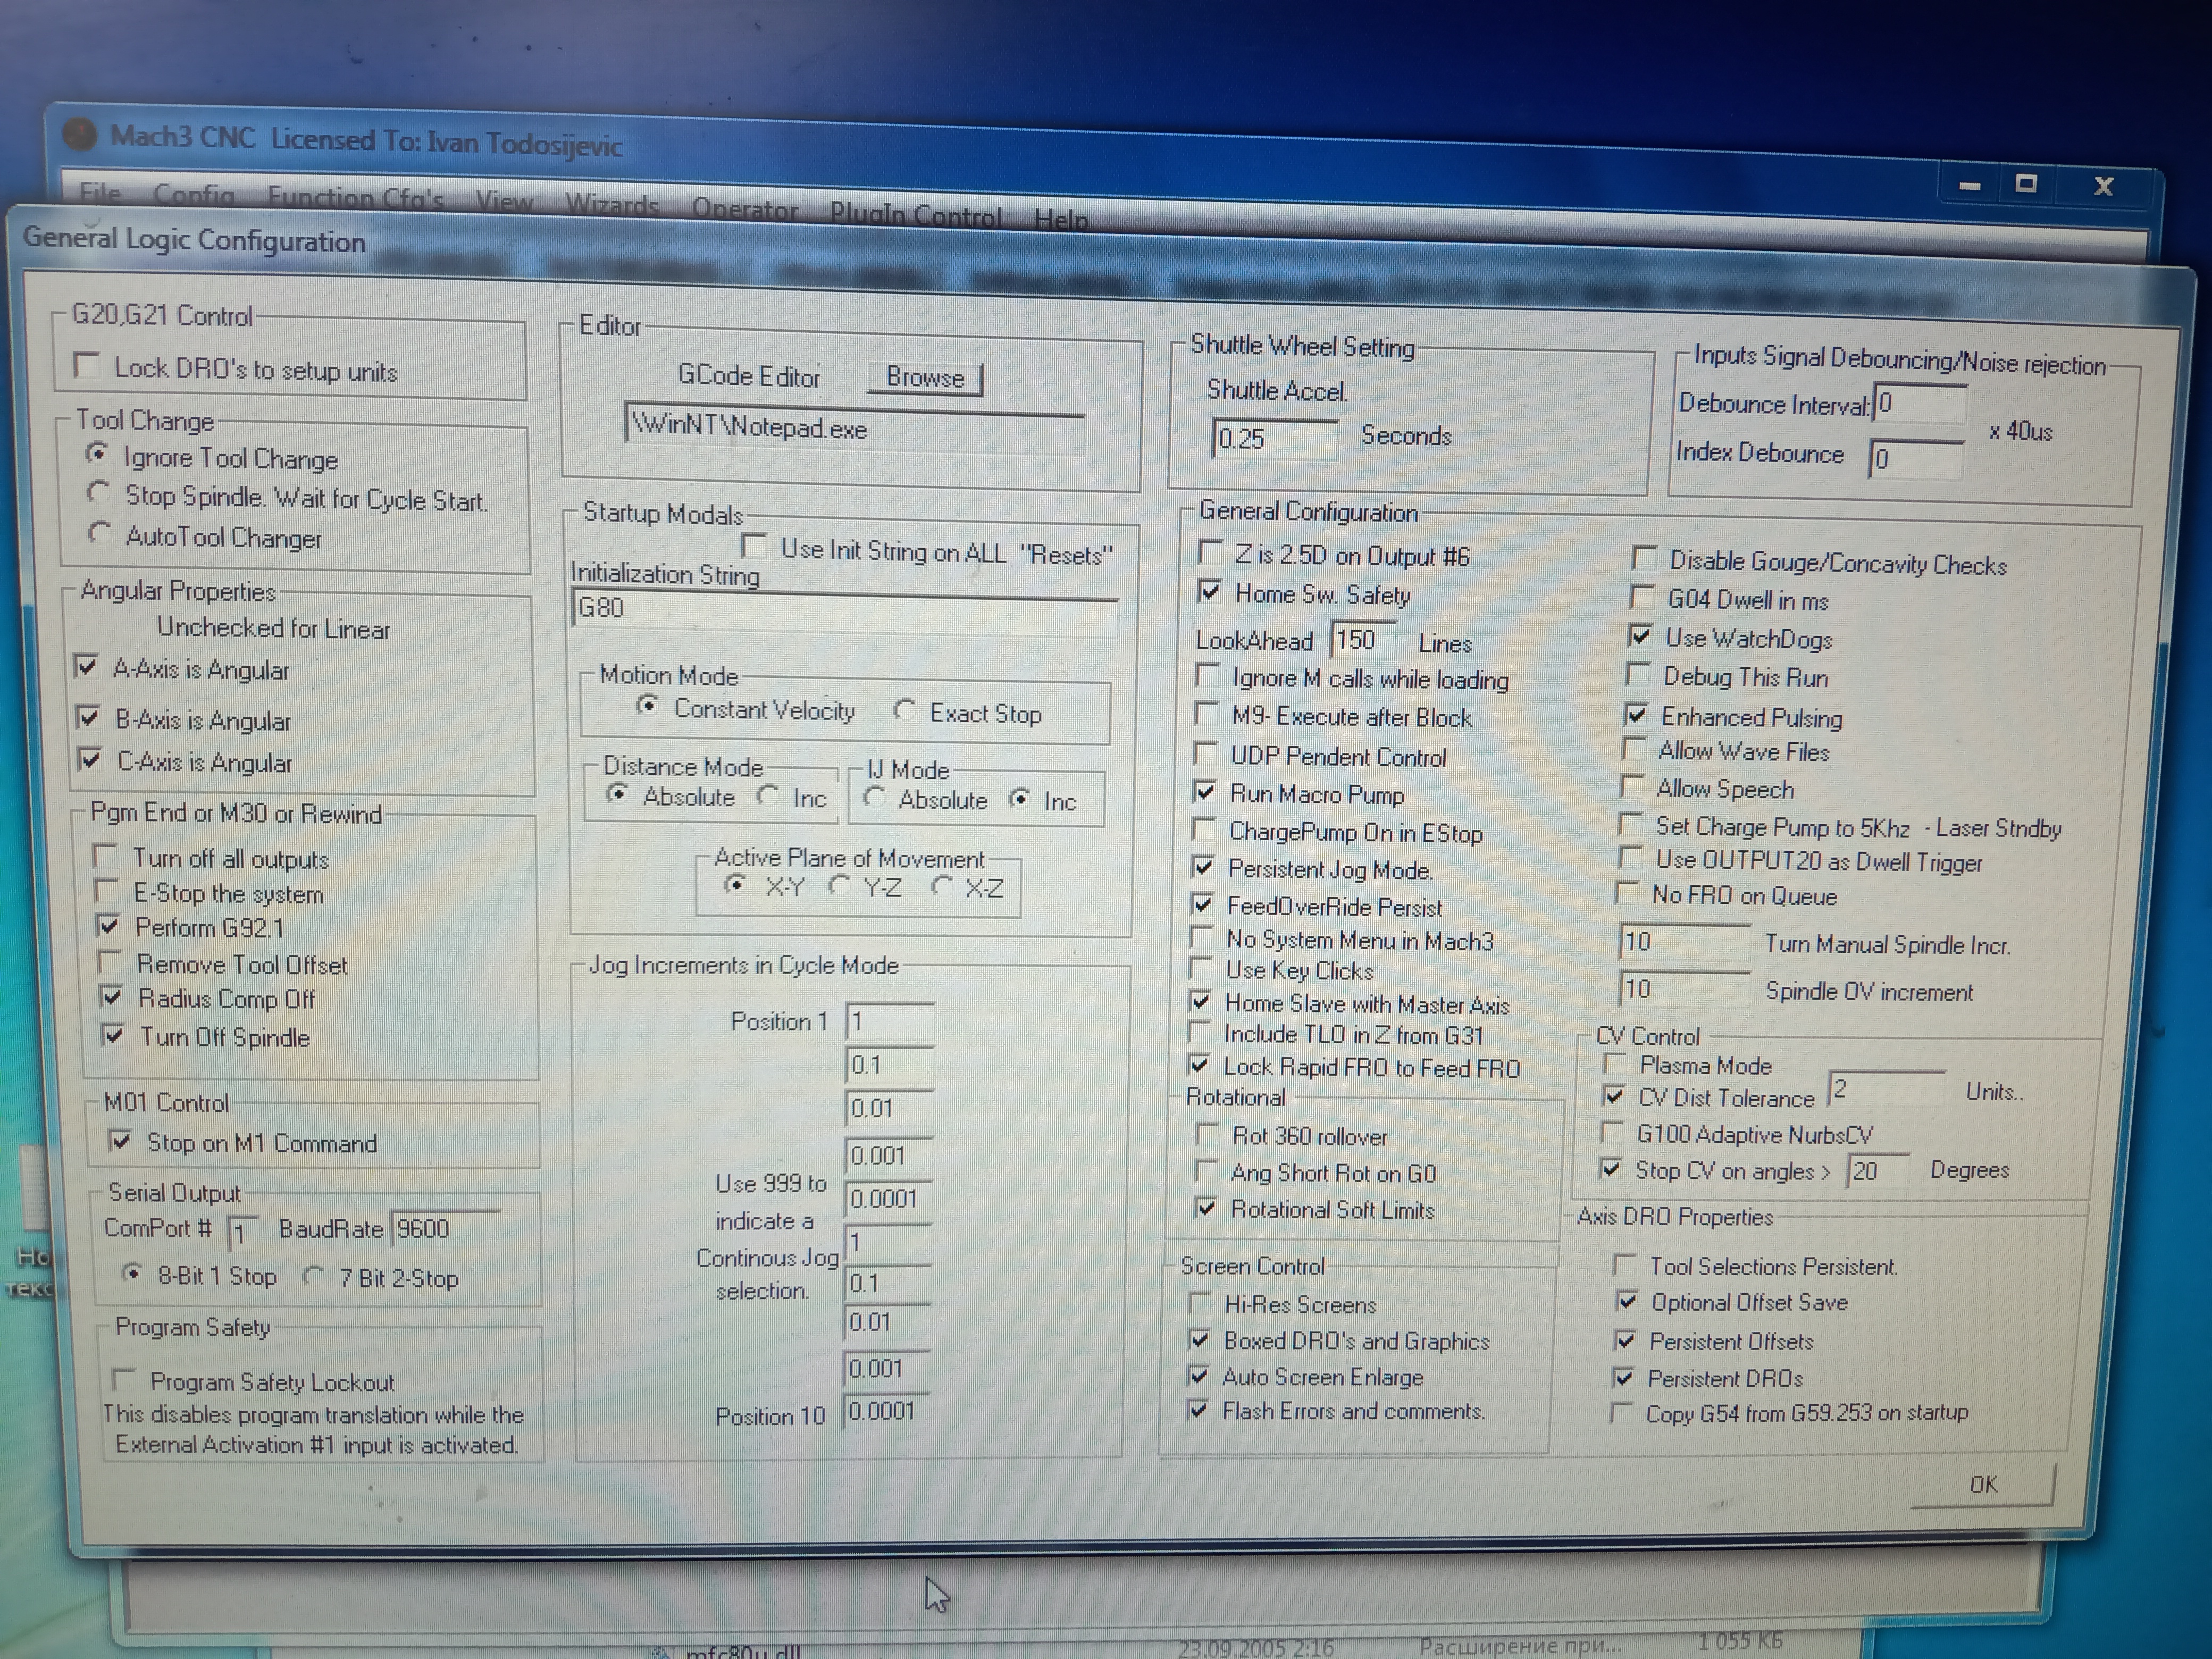
Task: Open the Wizards menu
Action: pyautogui.click(x=611, y=204)
